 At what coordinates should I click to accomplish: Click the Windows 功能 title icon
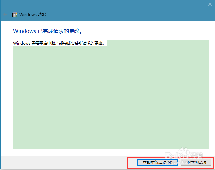(15, 14)
